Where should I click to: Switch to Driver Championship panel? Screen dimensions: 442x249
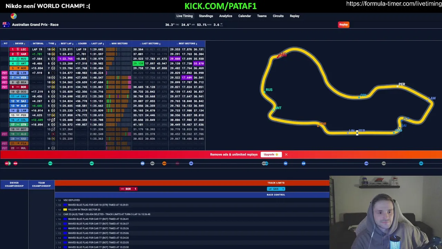(14, 185)
